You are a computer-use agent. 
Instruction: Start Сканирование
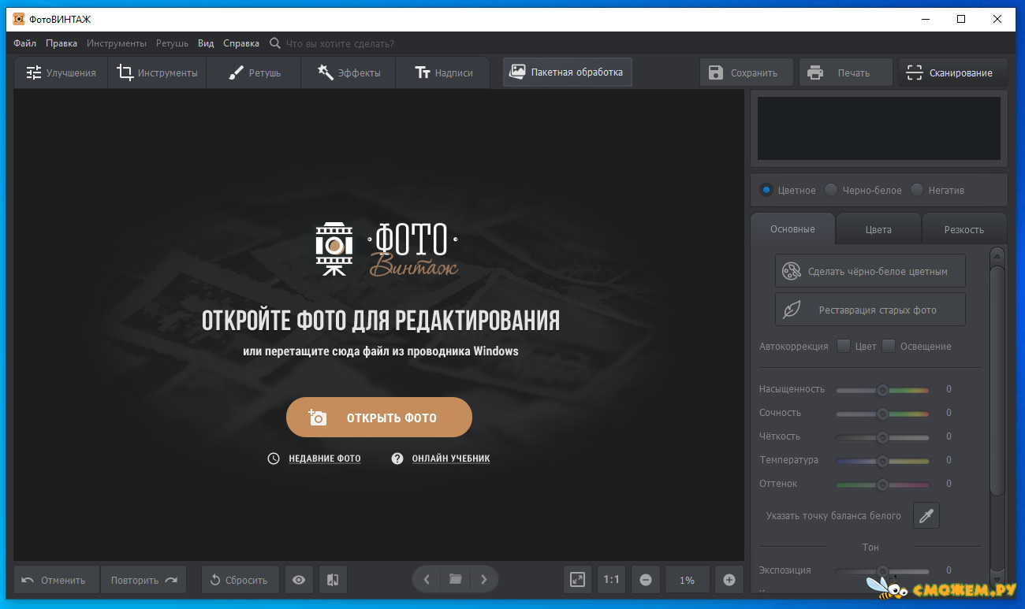click(x=952, y=72)
